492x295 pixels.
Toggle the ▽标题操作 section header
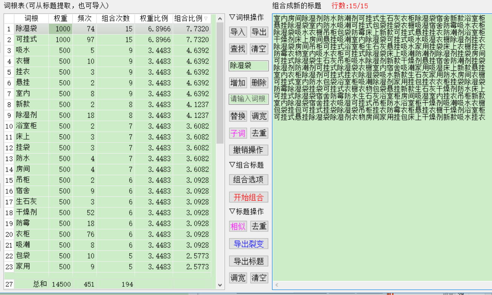[247, 211]
